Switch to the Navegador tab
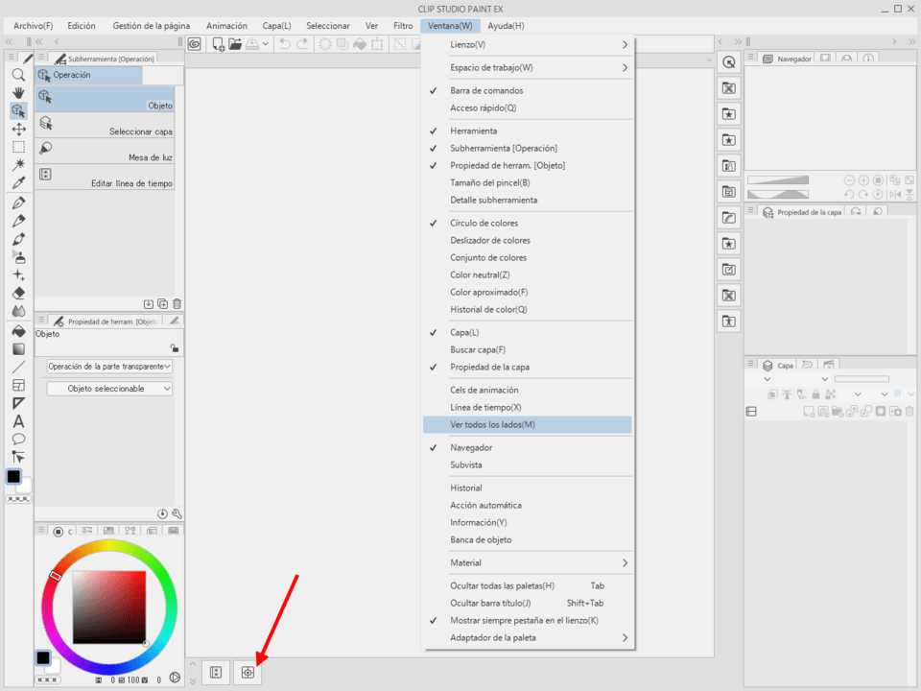The height and width of the screenshot is (691, 921). [x=787, y=59]
